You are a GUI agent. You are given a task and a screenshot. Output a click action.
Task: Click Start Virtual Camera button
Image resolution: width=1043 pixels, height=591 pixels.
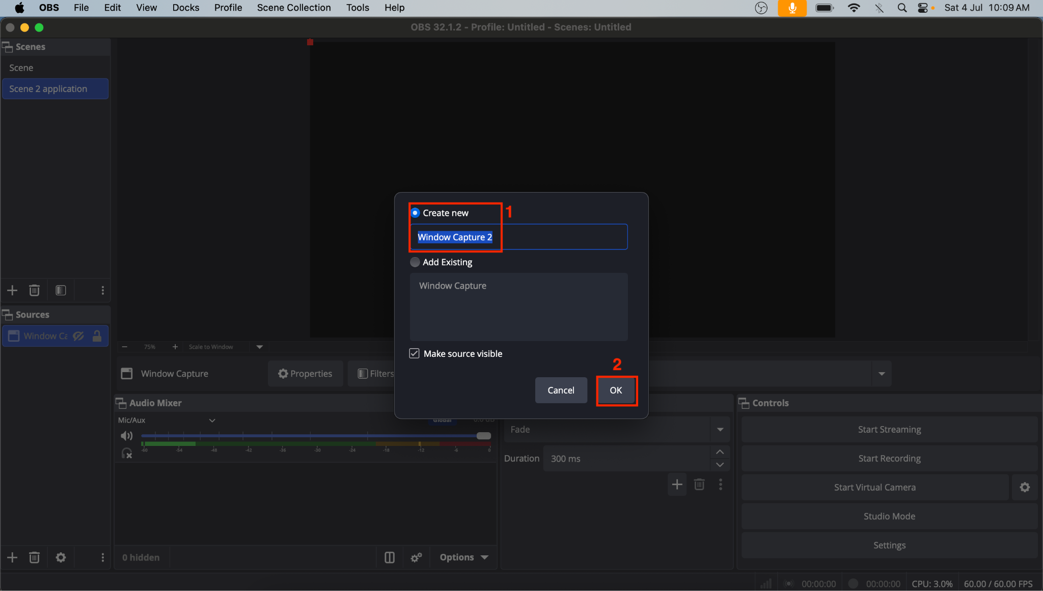click(875, 487)
